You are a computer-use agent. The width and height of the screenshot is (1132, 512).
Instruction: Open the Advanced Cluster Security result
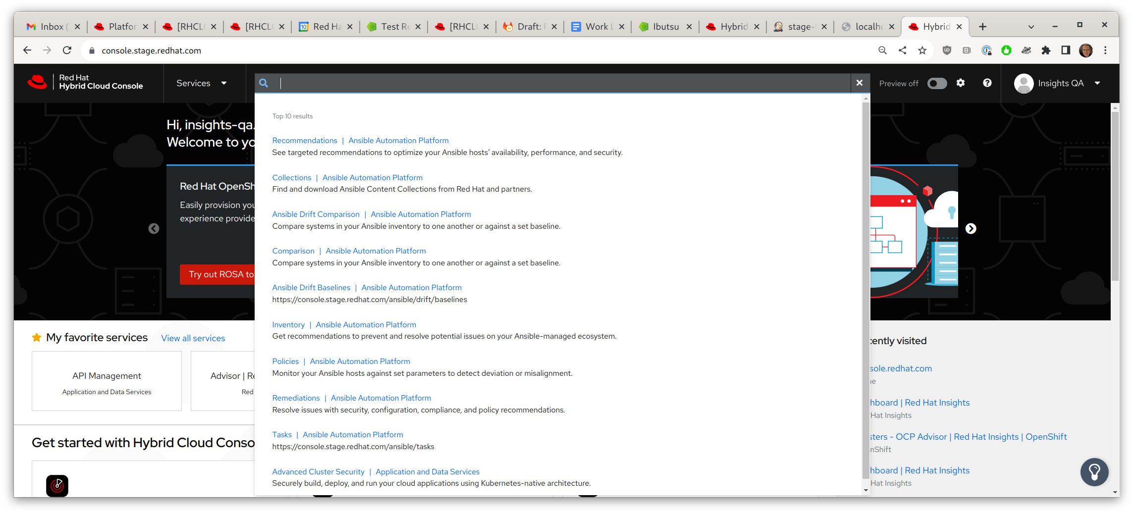[318, 471]
